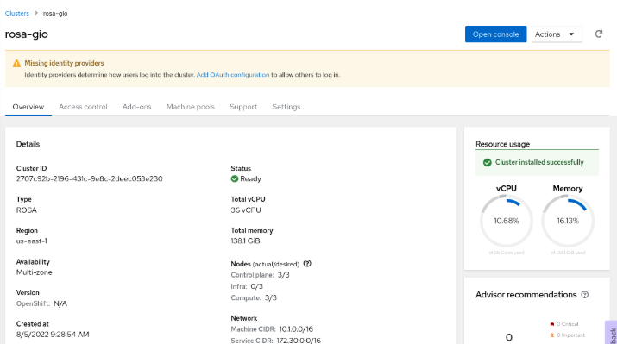Click the help icon beside Advisor recommendations
617x344 pixels.
pos(585,295)
